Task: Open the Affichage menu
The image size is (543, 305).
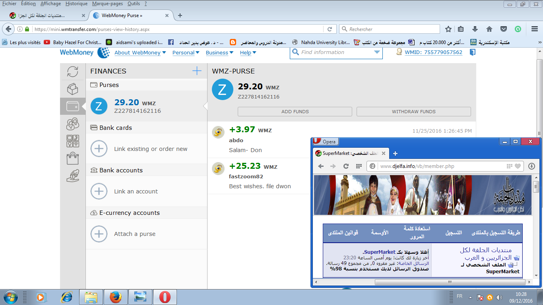Action: pyautogui.click(x=50, y=4)
